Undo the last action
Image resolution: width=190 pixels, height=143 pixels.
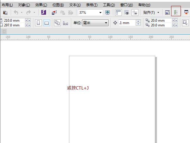click(16, 12)
